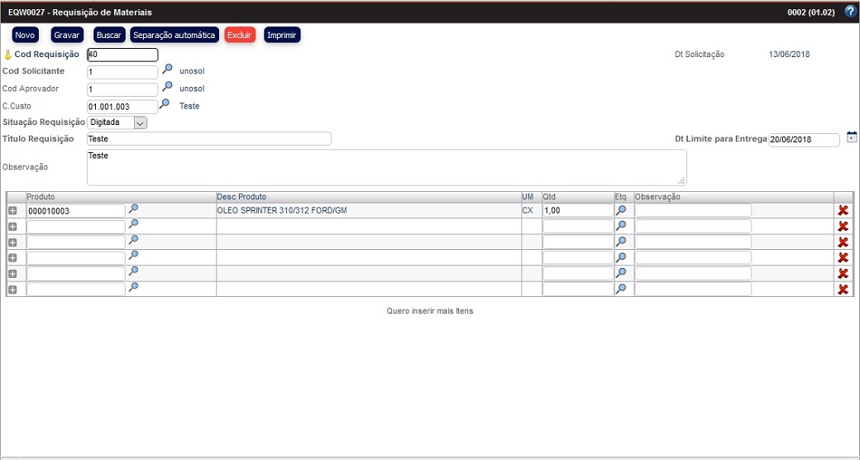Screen dimensions: 860x460
Task: Red X delete icon in third row
Action: (x=843, y=242)
